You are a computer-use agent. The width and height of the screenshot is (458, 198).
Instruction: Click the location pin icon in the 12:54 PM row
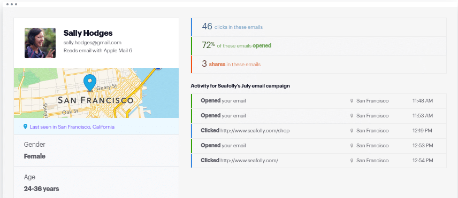coord(352,161)
